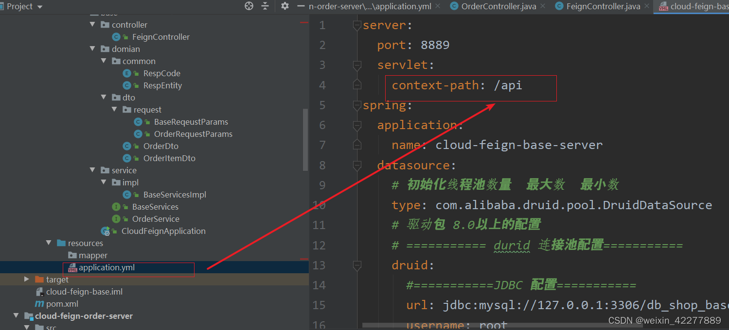Viewport: 729px width, 330px height.
Task: Collapse the cloud-feign-order-server module
Action: pyautogui.click(x=16, y=315)
